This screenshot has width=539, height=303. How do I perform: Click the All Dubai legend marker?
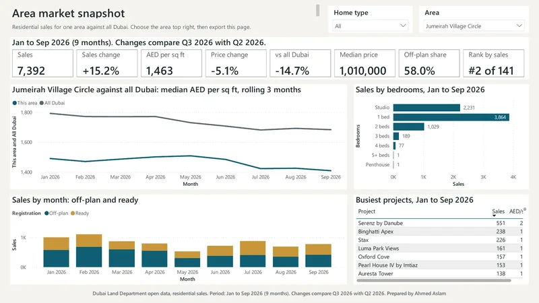pos(42,103)
